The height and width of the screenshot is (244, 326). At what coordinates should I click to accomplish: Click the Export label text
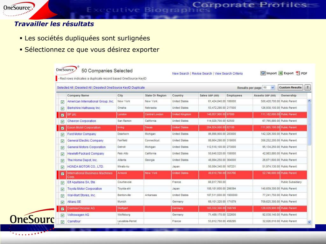288,73
